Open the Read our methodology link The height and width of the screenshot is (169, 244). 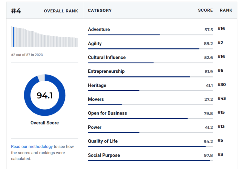[32, 146]
